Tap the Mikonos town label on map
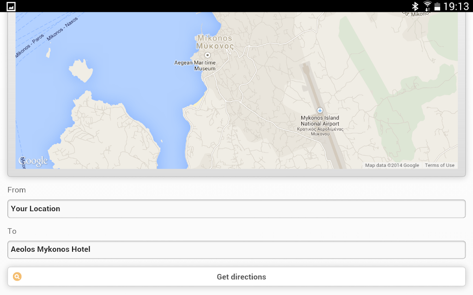 pos(215,42)
